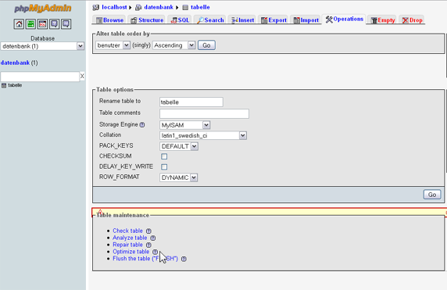Click the Repair table link
Image resolution: width=447 pixels, height=290 pixels.
click(x=127, y=245)
